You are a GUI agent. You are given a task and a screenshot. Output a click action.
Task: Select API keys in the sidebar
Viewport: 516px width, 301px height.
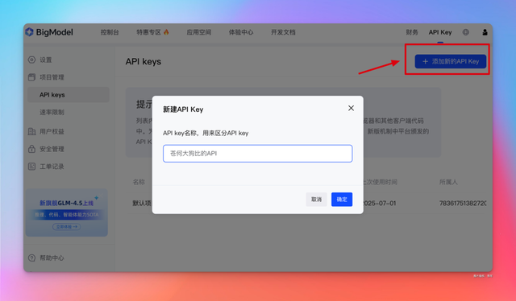pyautogui.click(x=68, y=95)
